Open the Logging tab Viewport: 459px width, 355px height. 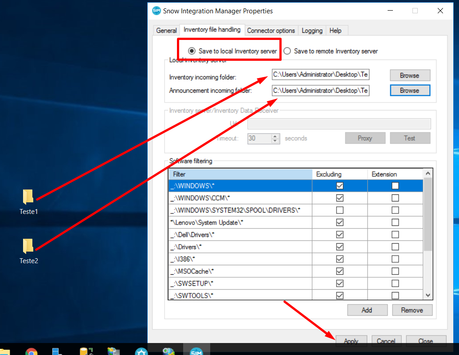pyautogui.click(x=312, y=30)
